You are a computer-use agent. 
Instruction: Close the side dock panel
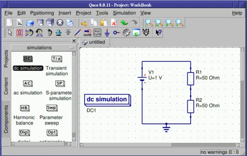click(74, 41)
